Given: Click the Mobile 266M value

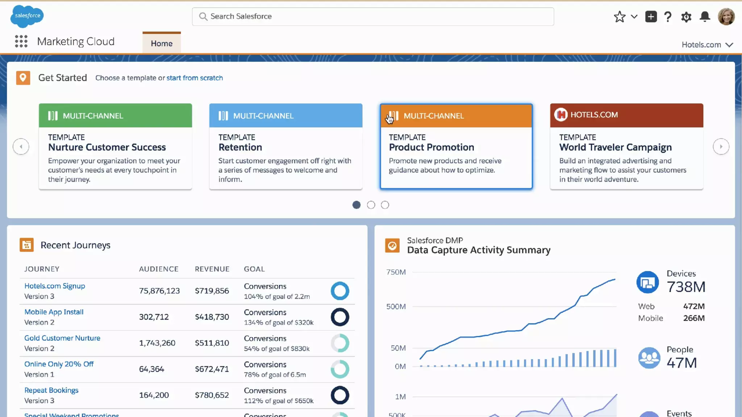Looking at the screenshot, I should click(x=694, y=318).
